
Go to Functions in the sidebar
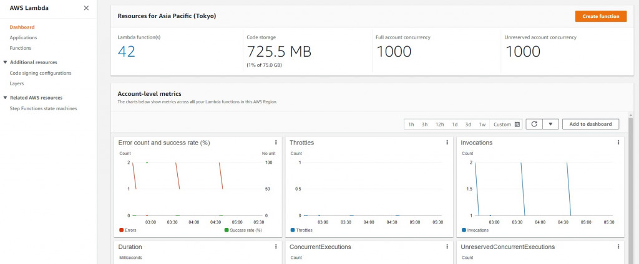21,48
